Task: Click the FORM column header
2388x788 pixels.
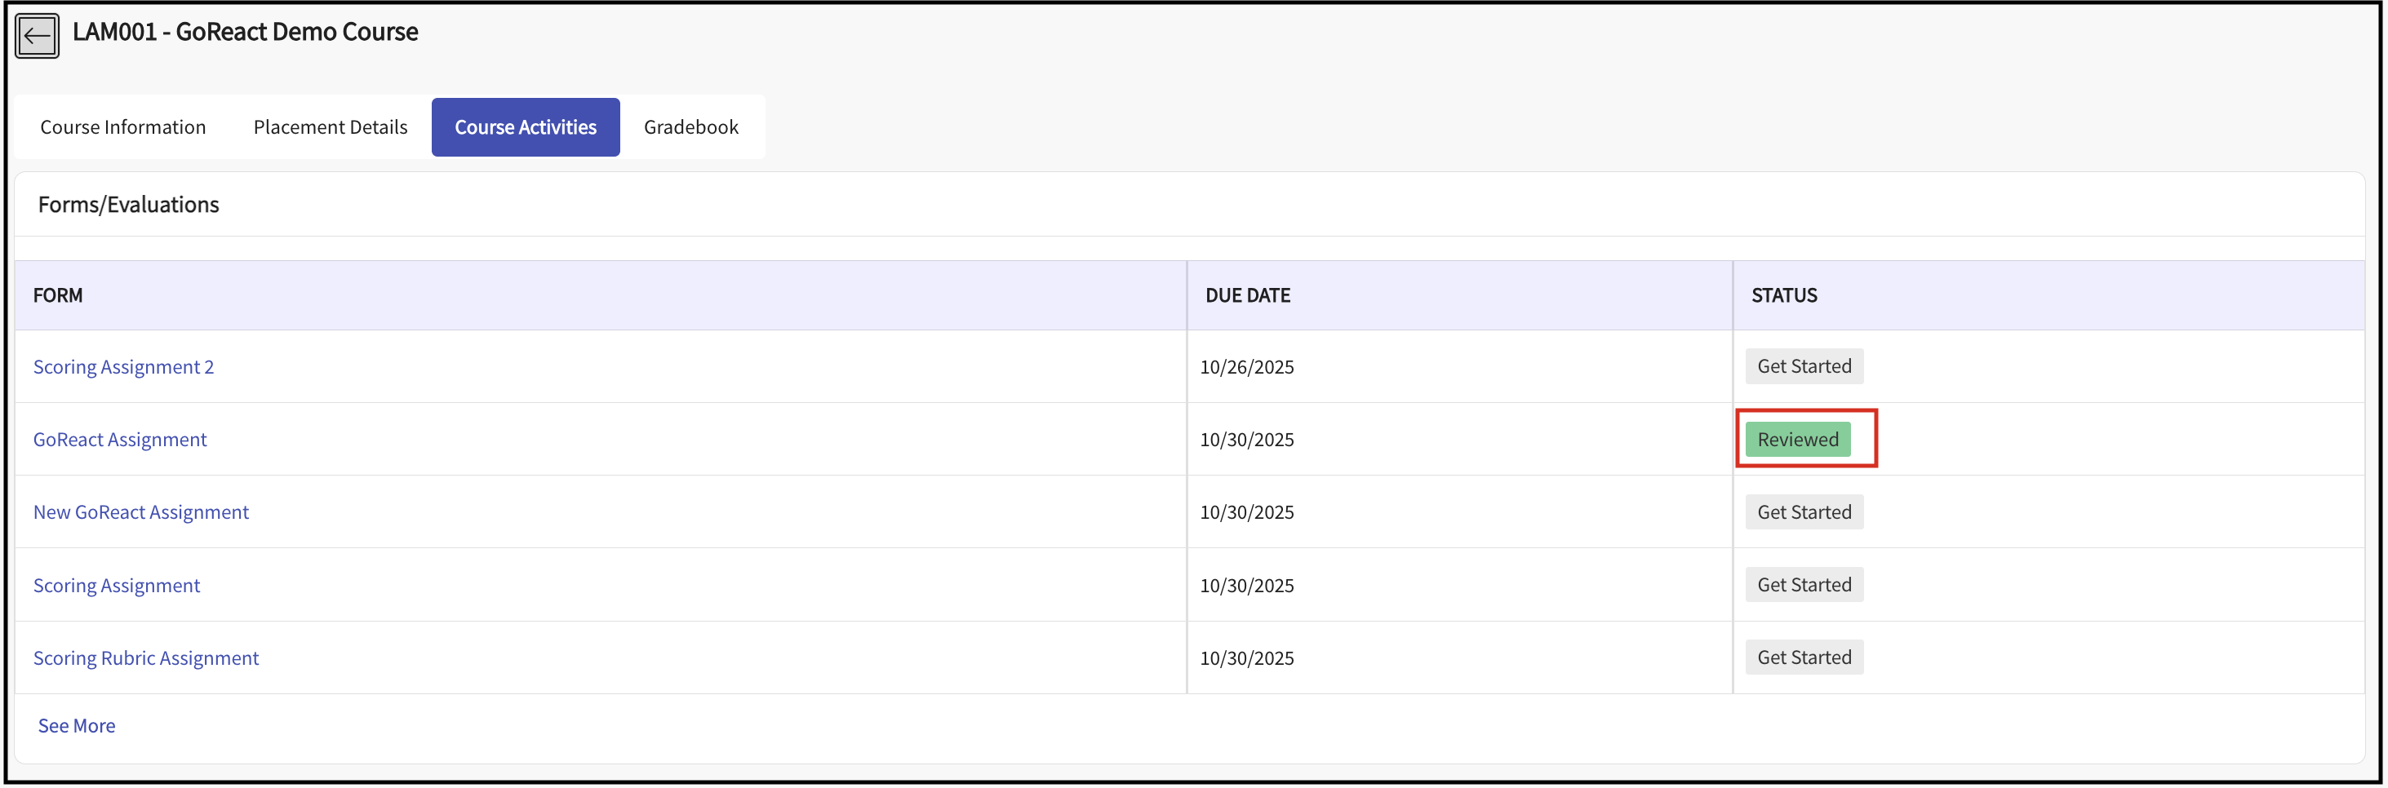Action: tap(57, 296)
